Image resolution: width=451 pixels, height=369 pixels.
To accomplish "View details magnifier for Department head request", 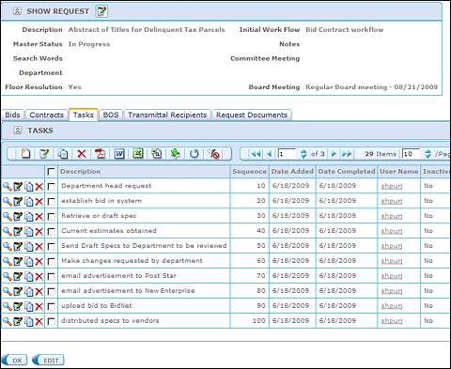I will point(7,187).
